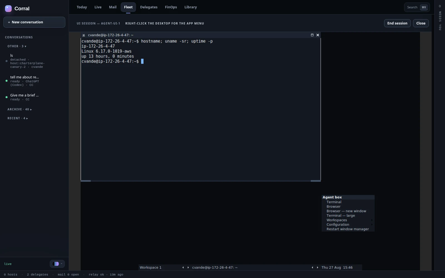Open the Delegates tab
445x278 pixels.
tap(149, 7)
